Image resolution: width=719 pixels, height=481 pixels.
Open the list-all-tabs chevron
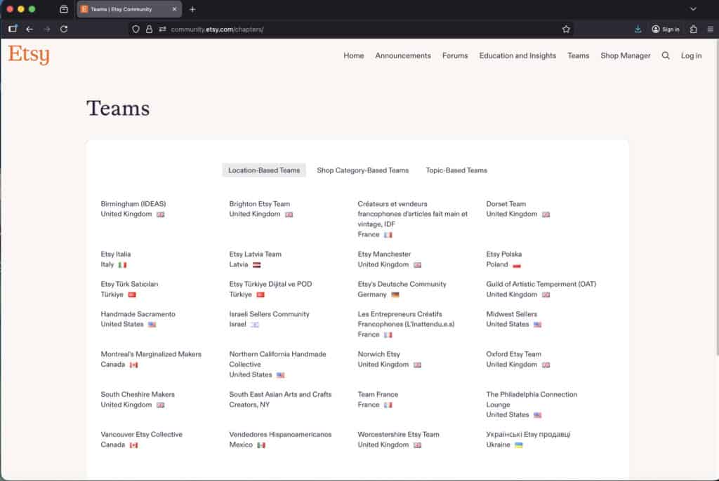click(x=694, y=9)
